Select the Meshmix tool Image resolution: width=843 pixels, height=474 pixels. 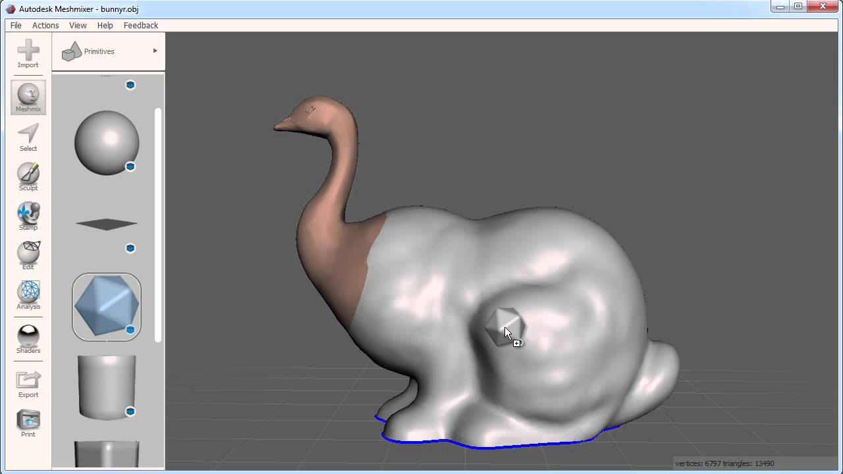28,97
